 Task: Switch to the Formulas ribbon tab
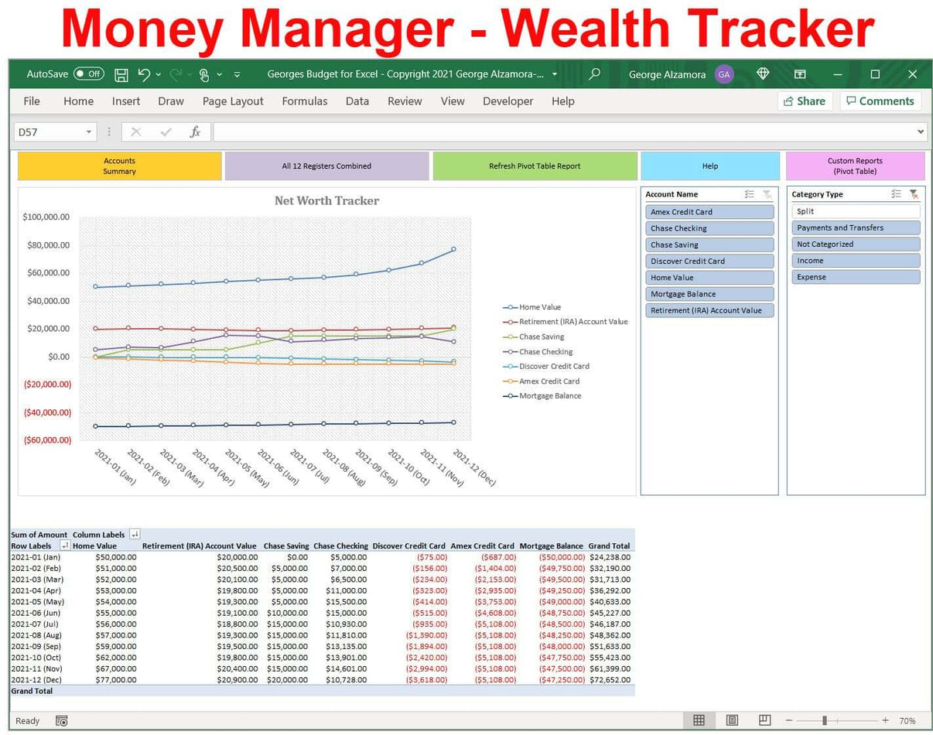304,101
